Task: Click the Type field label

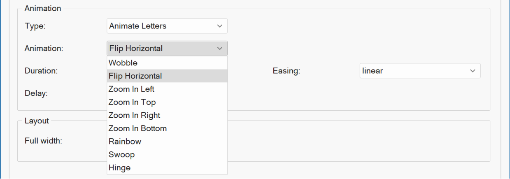Action: (x=35, y=26)
